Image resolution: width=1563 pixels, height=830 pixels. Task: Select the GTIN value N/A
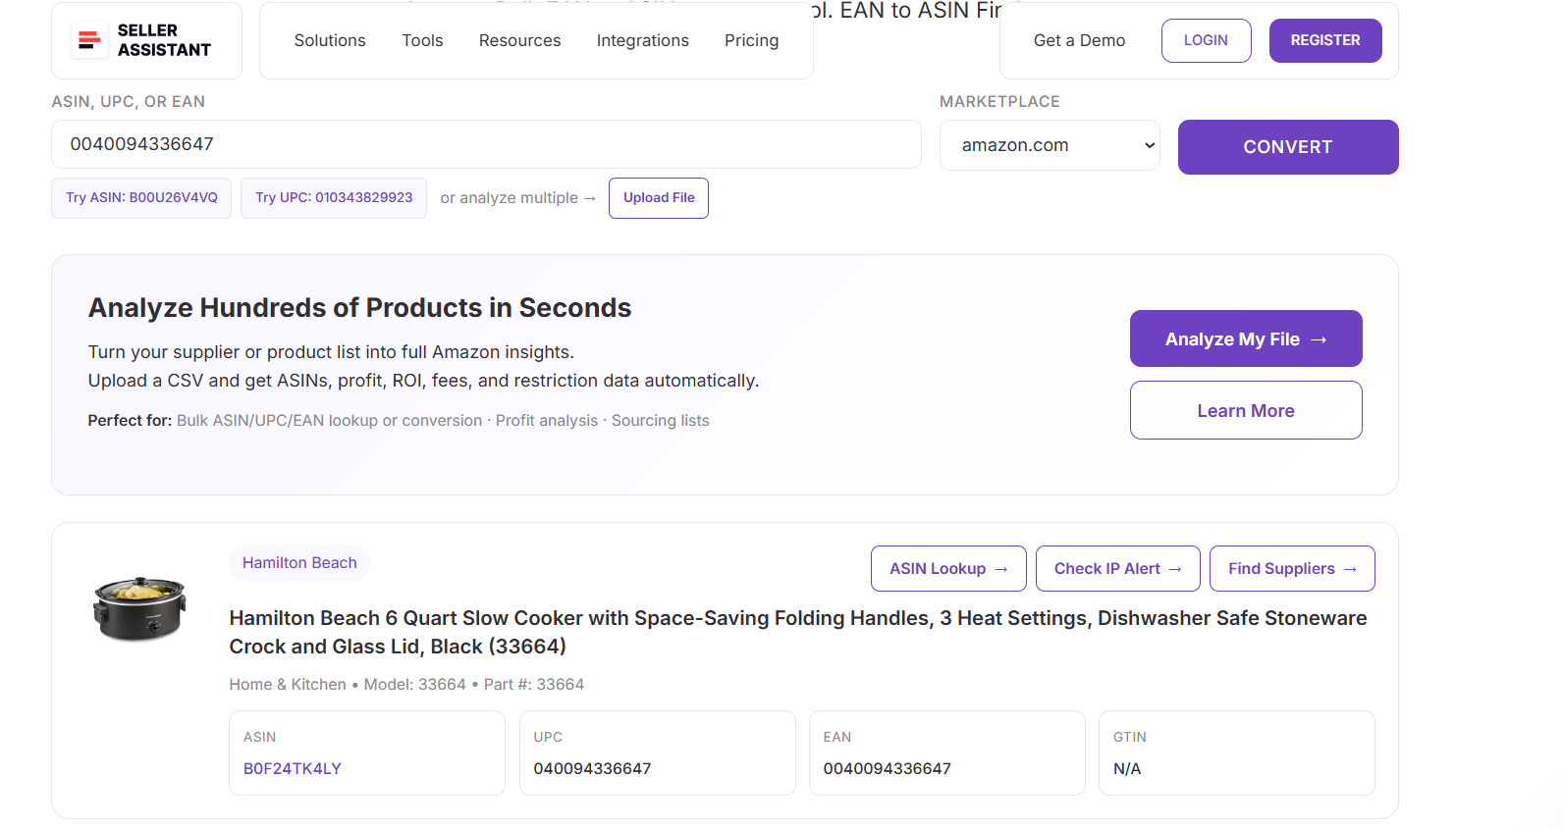coord(1127,769)
